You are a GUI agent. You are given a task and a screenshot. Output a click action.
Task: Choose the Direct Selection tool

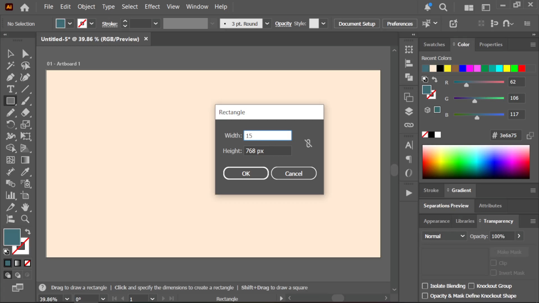point(25,53)
